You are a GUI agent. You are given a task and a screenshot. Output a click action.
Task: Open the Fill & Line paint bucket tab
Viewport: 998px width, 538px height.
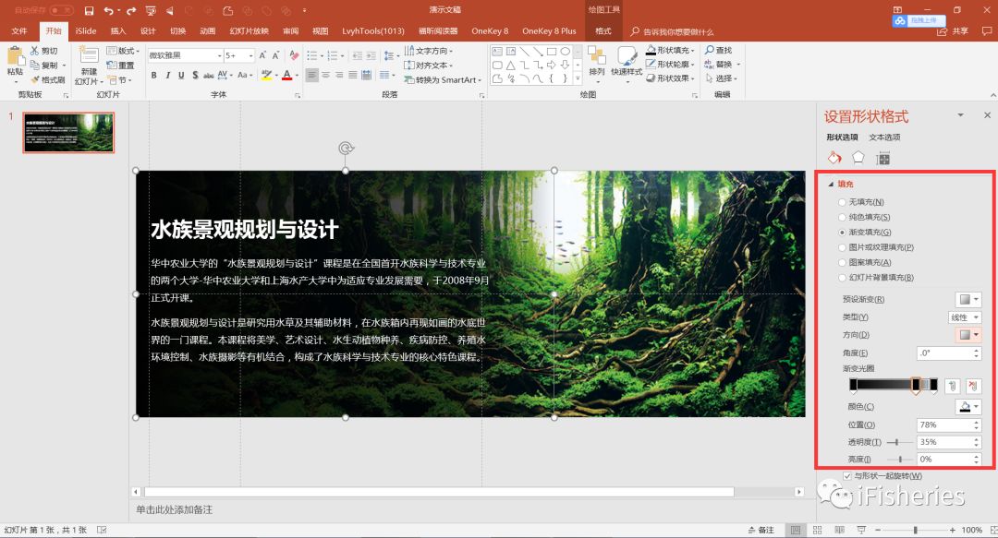[834, 158]
